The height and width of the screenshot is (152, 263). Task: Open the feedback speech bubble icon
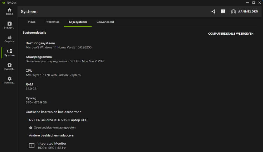coord(223,11)
